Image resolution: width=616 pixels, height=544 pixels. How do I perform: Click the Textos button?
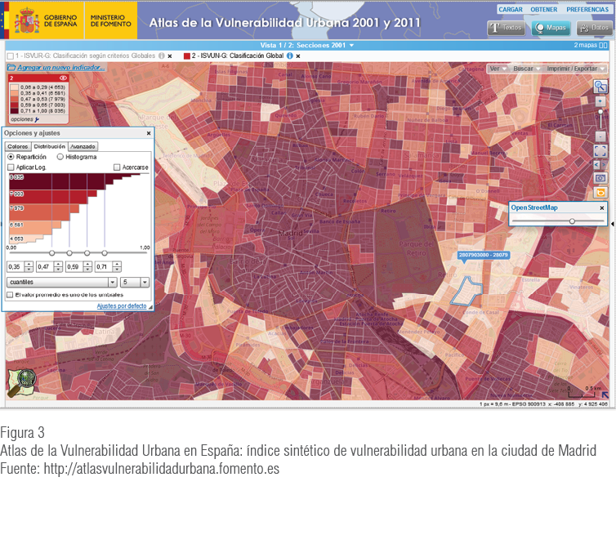click(507, 28)
